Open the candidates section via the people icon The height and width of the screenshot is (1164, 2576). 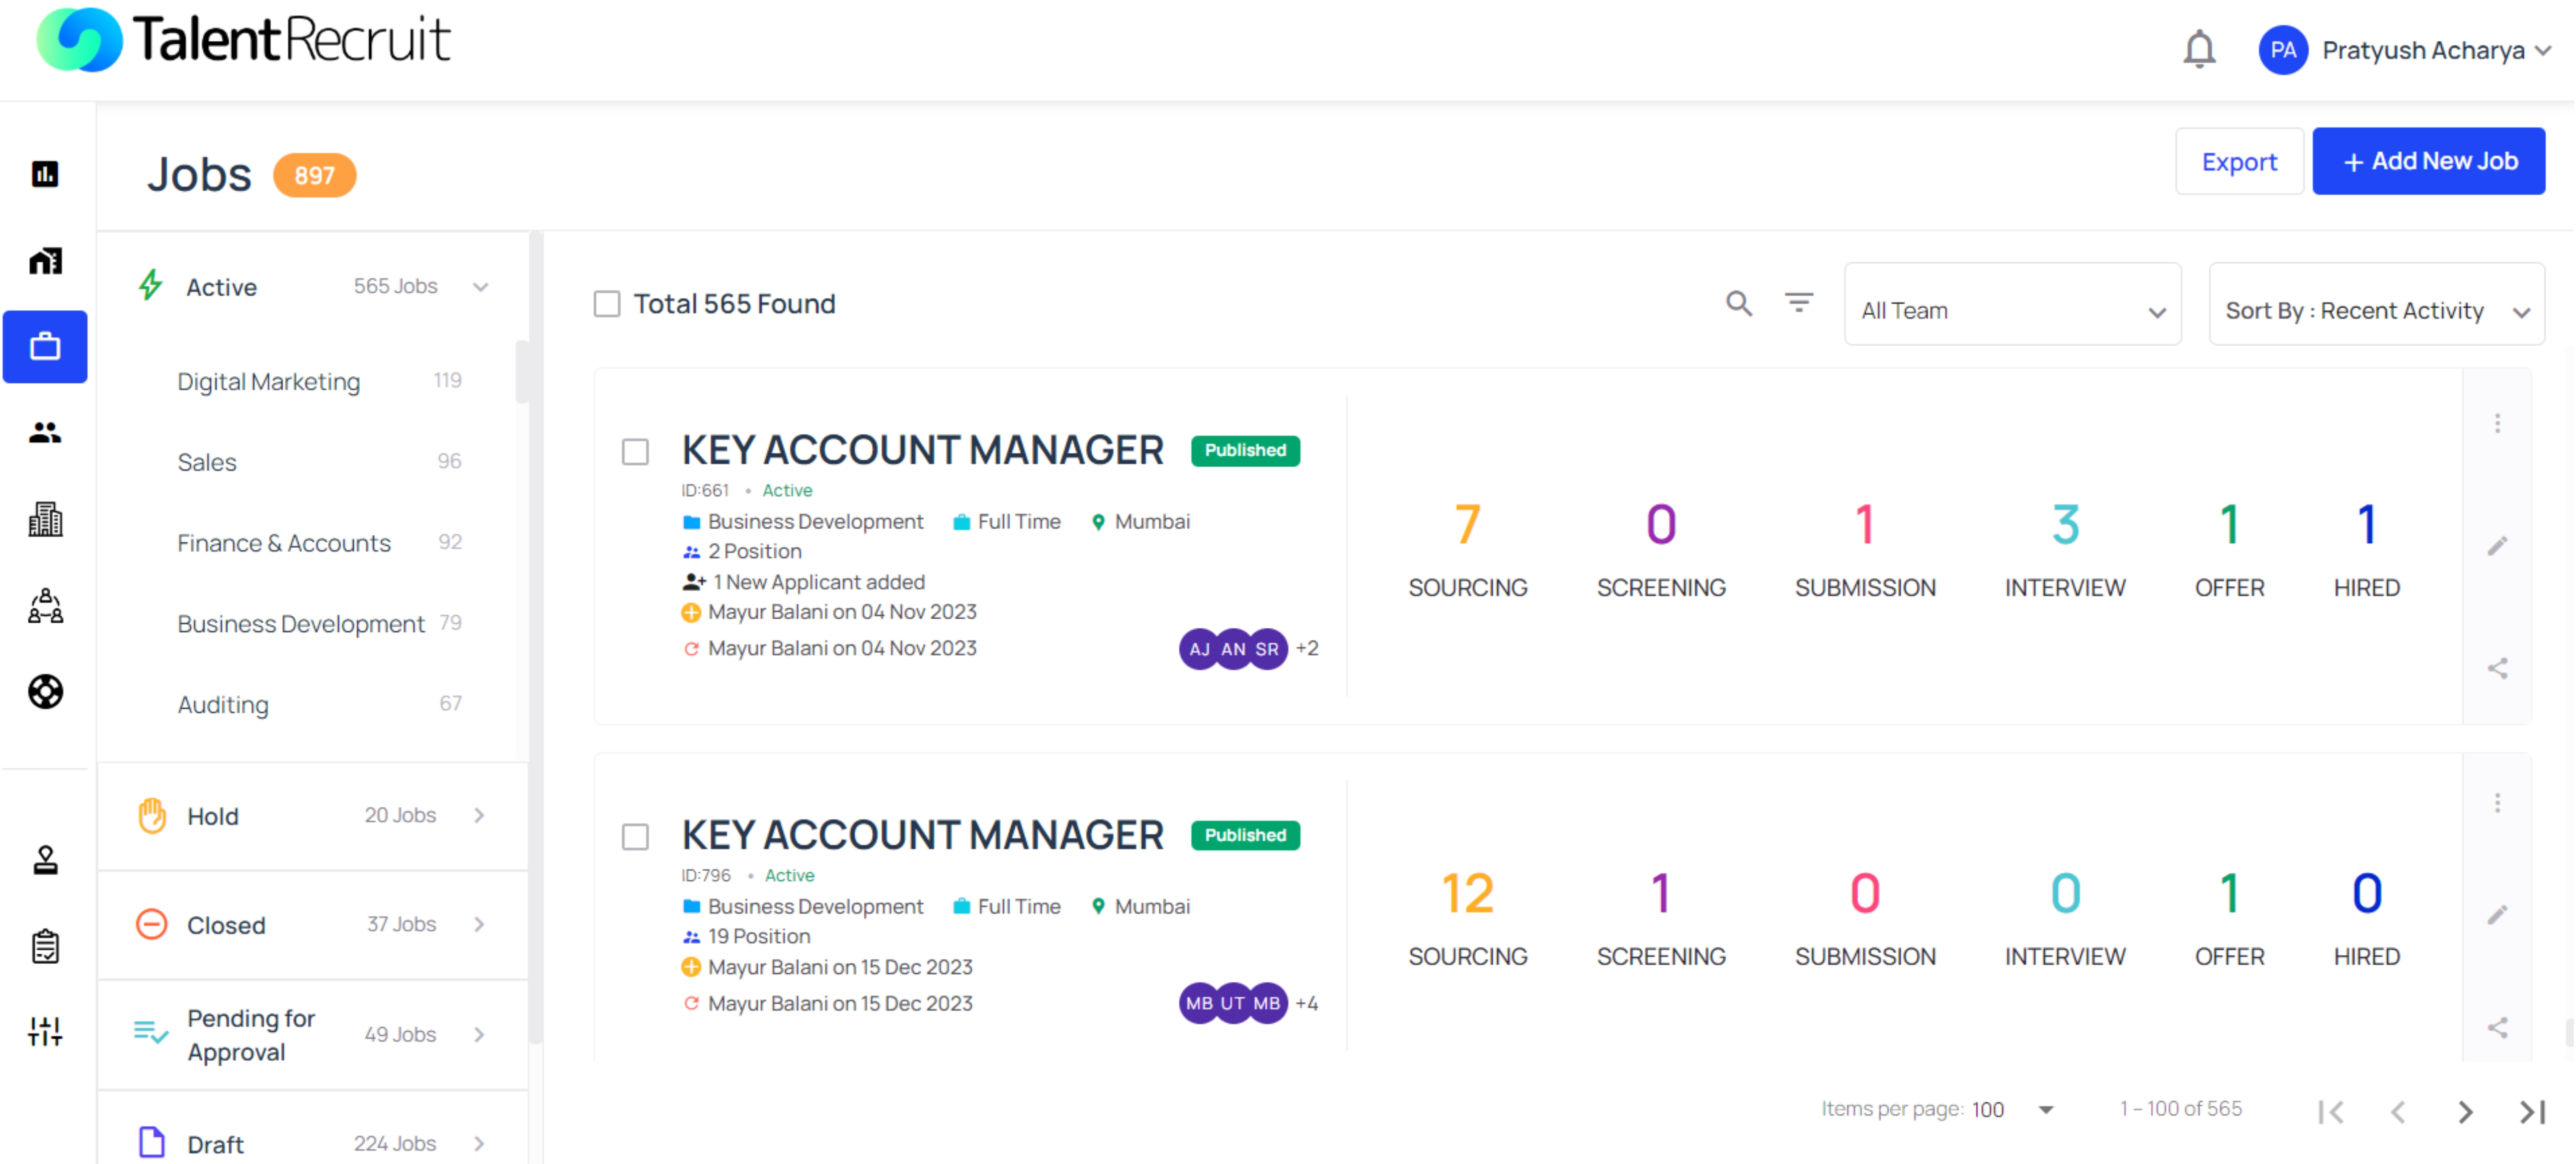(x=44, y=433)
